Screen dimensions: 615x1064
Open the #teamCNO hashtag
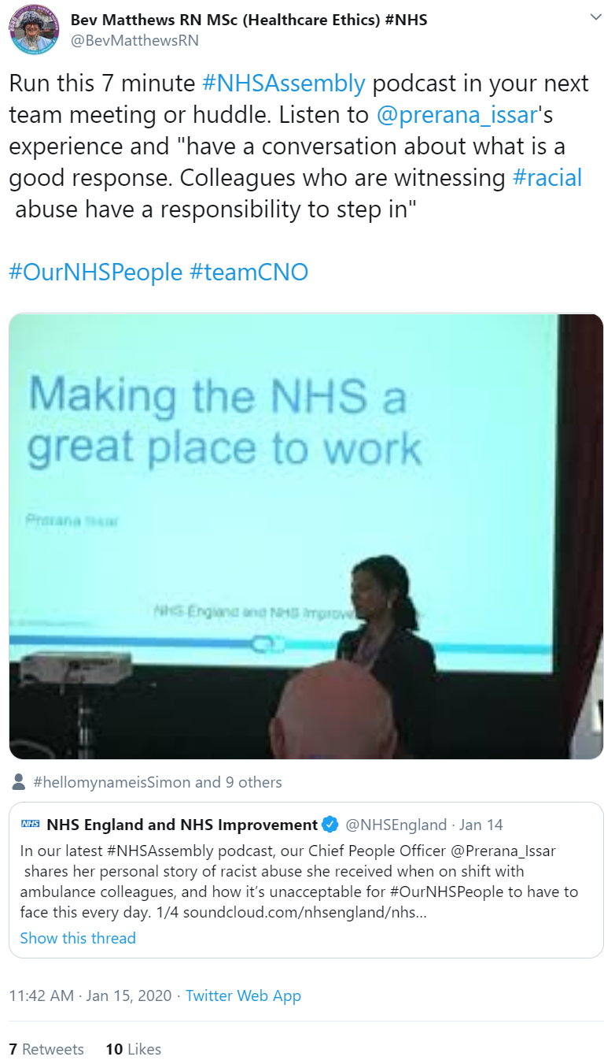pos(249,272)
